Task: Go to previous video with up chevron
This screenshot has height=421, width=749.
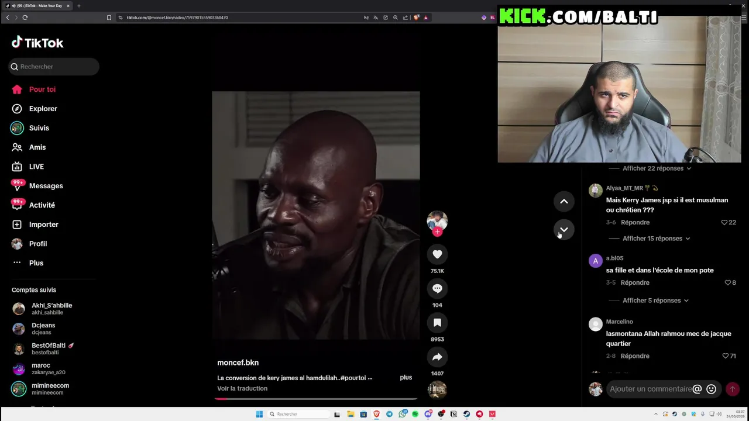Action: click(564, 201)
